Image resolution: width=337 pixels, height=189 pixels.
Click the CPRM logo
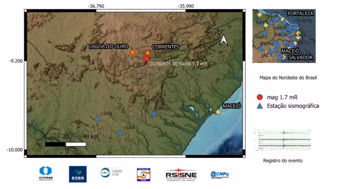pyautogui.click(x=46, y=173)
